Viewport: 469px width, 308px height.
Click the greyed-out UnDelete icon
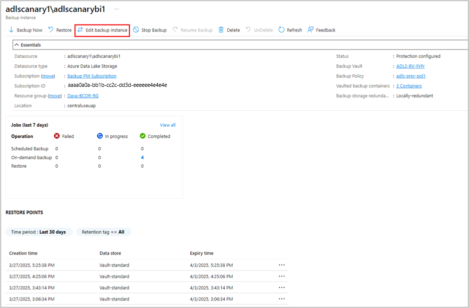(x=248, y=29)
